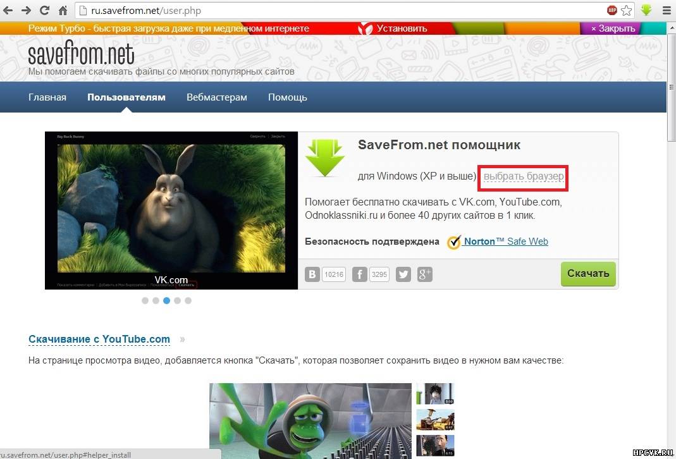Select the fourth carousel dot
Screen dimensions: 676x459
[x=177, y=301]
